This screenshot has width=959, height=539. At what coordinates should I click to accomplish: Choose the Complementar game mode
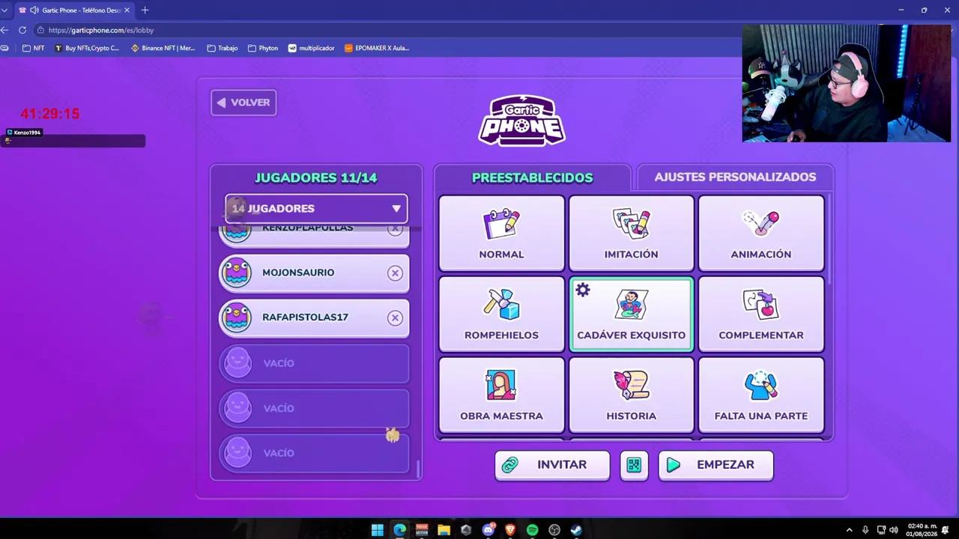pos(760,314)
